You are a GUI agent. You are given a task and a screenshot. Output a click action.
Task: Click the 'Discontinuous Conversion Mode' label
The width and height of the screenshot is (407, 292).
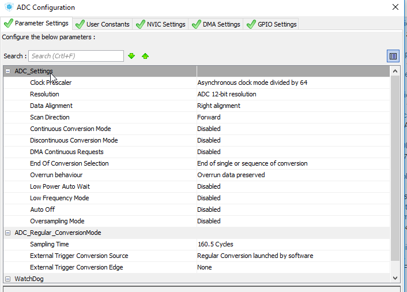tap(74, 140)
